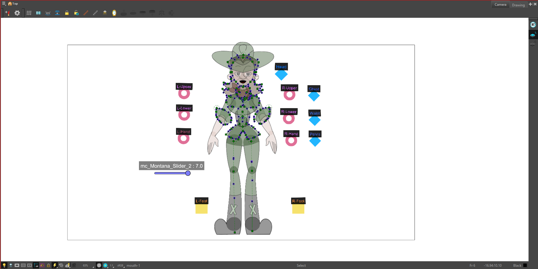Screen dimensions: 538x269
Task: Switch to the Drawing tab
Action: pos(518,5)
